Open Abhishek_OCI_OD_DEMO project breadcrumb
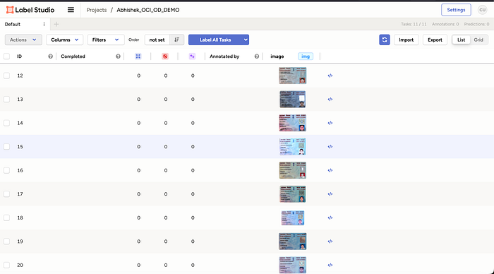 [x=148, y=10]
